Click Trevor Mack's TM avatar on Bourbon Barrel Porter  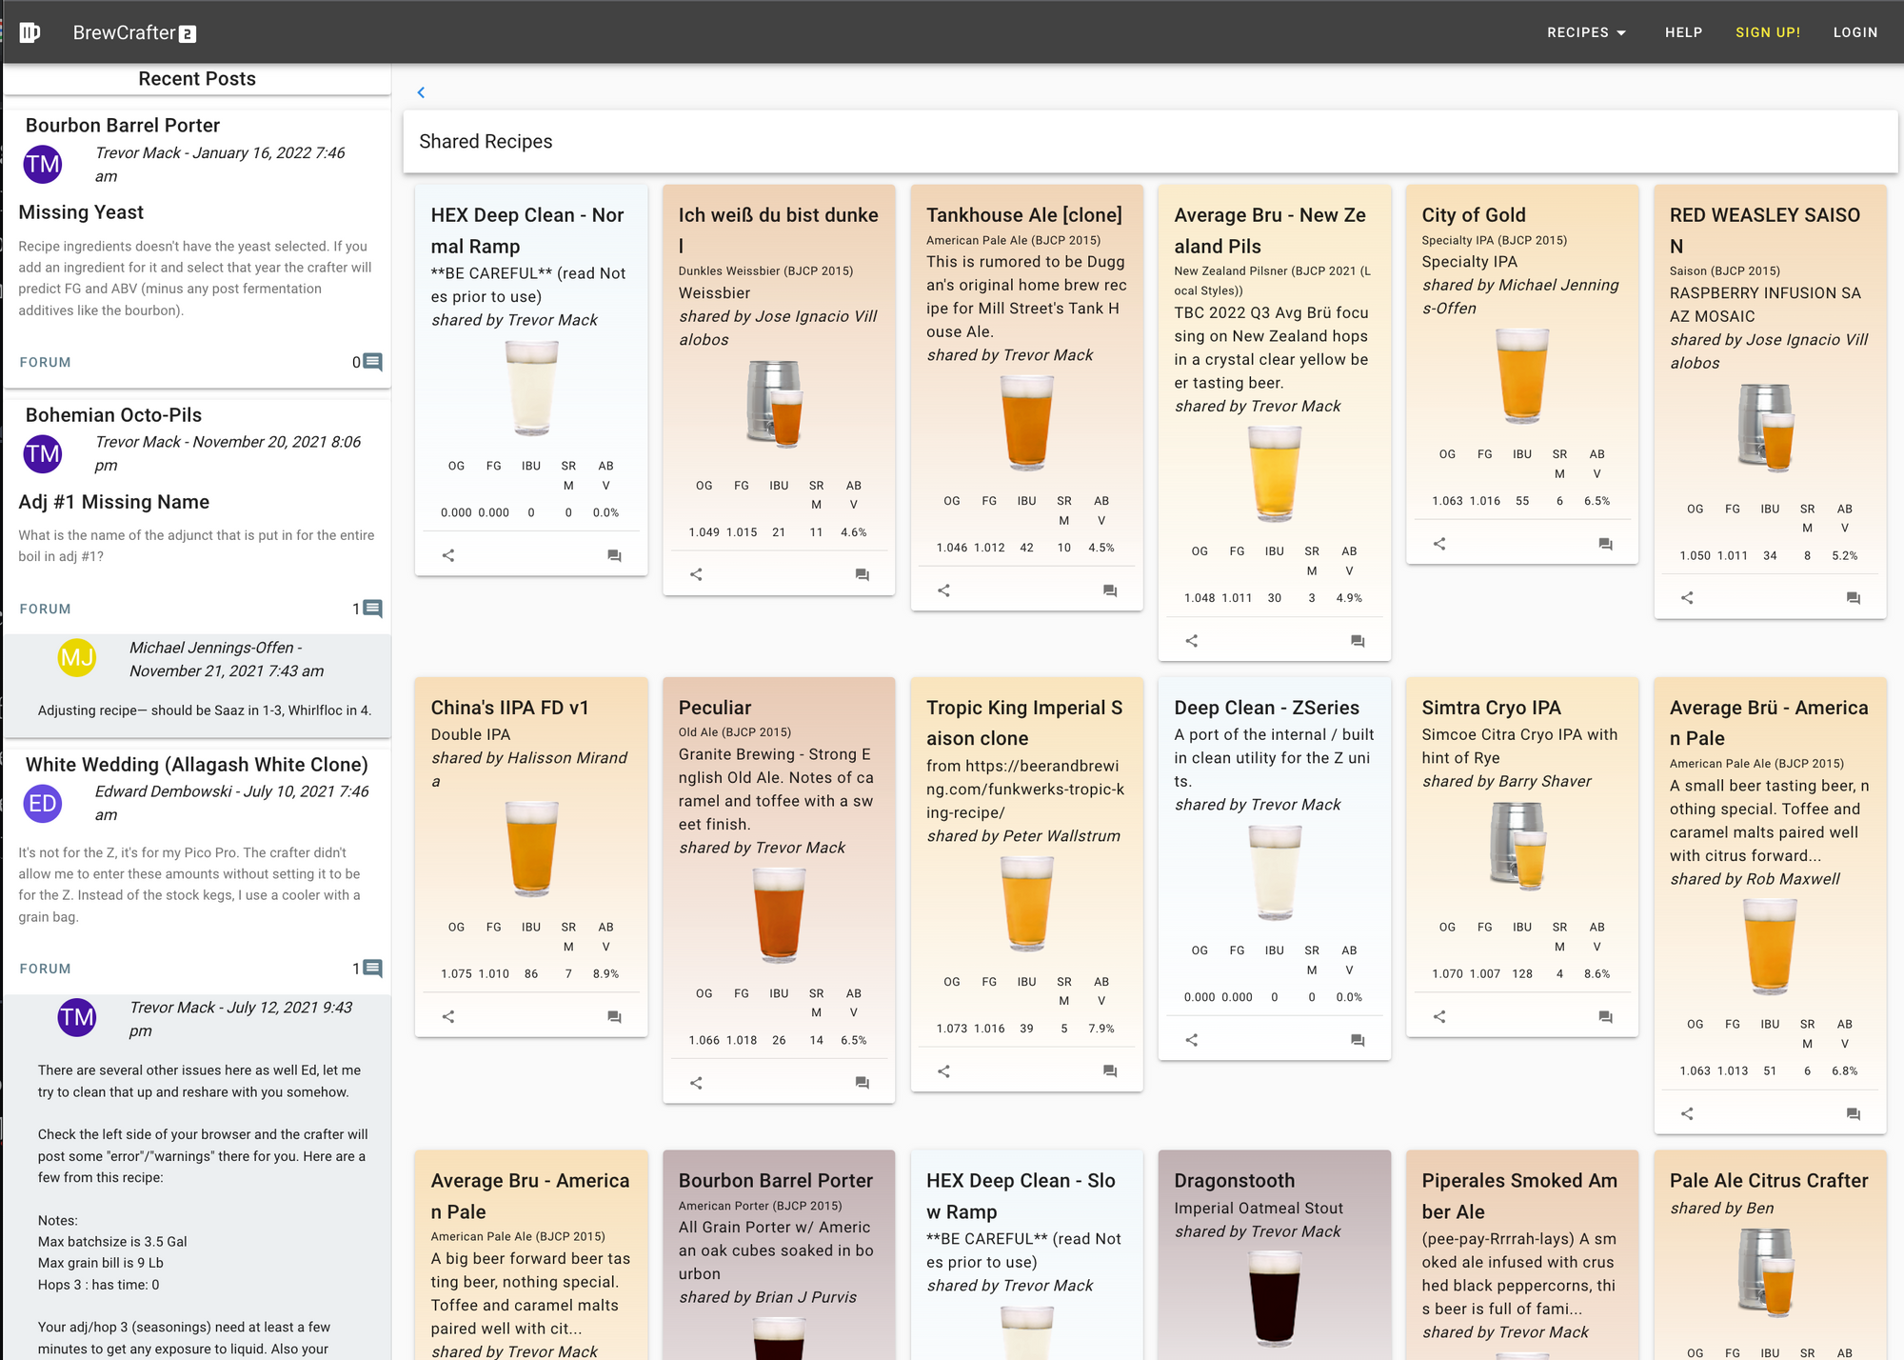click(x=43, y=164)
